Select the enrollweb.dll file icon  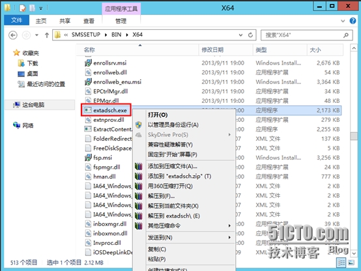(88, 72)
